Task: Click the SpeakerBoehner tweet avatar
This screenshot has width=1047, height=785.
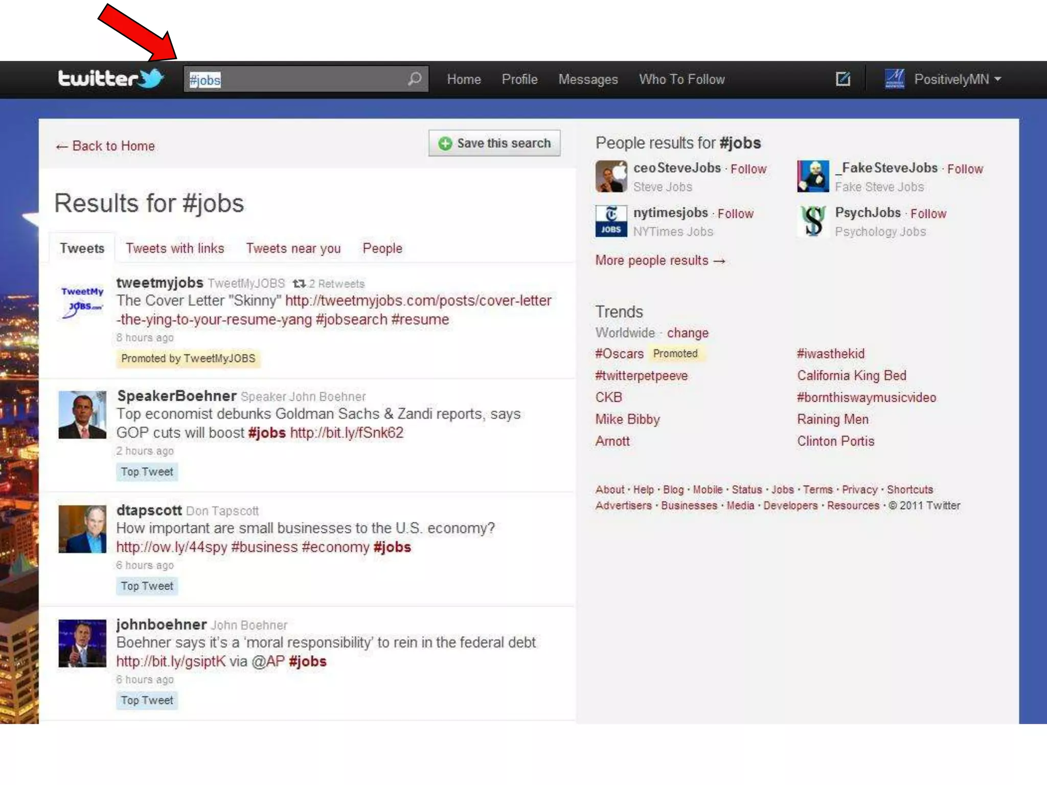Action: coord(82,415)
